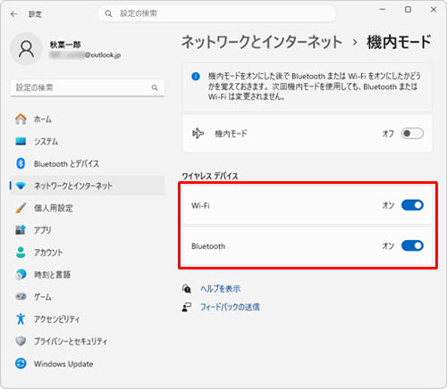Turn on the 機内モード toggle

[x=412, y=134]
